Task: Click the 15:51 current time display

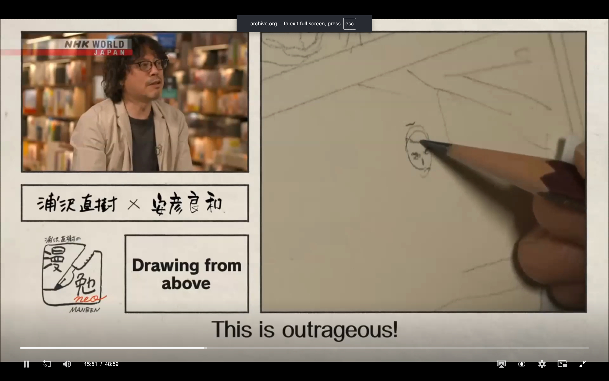Action: click(x=90, y=364)
